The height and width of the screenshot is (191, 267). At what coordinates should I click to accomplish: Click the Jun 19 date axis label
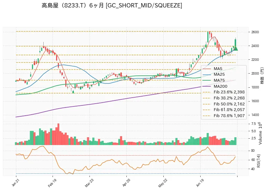[x=200, y=183]
